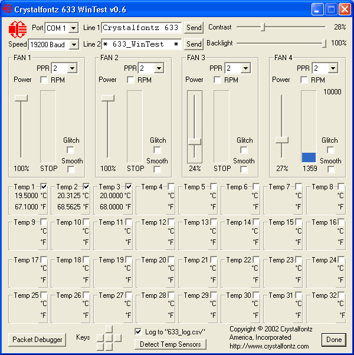Enable the Temp 4 sensor checkbox

(171, 186)
